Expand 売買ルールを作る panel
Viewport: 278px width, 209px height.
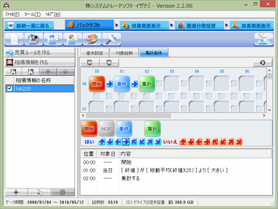tap(40, 53)
